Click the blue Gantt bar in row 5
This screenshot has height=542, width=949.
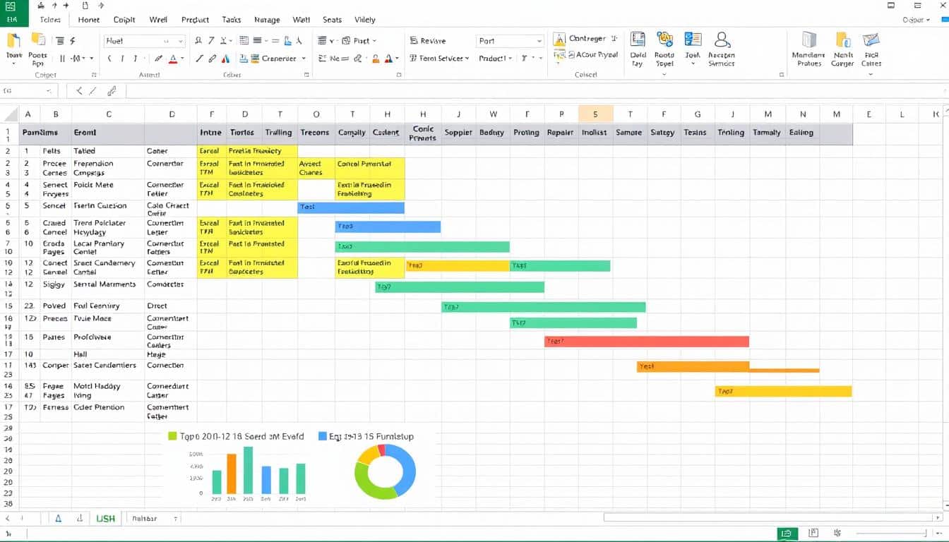351,207
